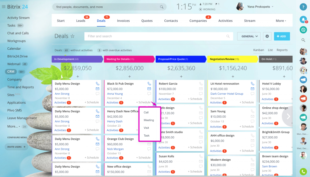Open the Companies tab

point(198,21)
